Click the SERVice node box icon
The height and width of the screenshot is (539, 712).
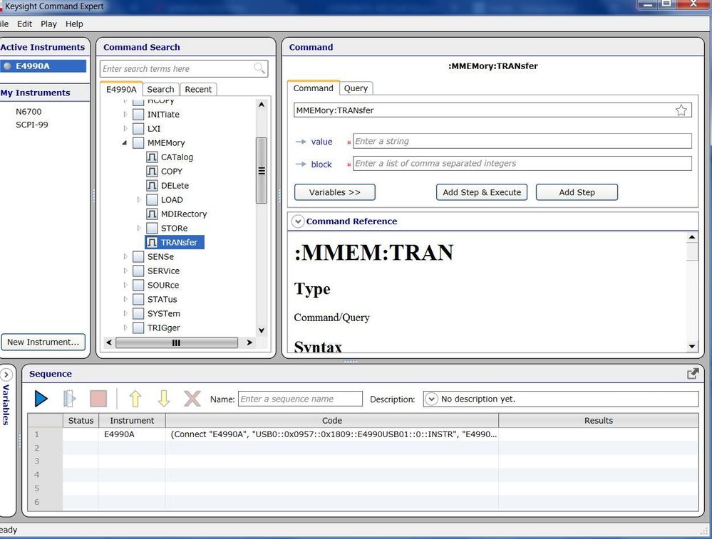[x=138, y=271]
